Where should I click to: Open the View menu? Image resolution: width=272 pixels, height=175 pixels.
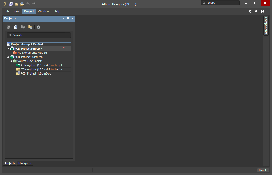tap(17, 11)
